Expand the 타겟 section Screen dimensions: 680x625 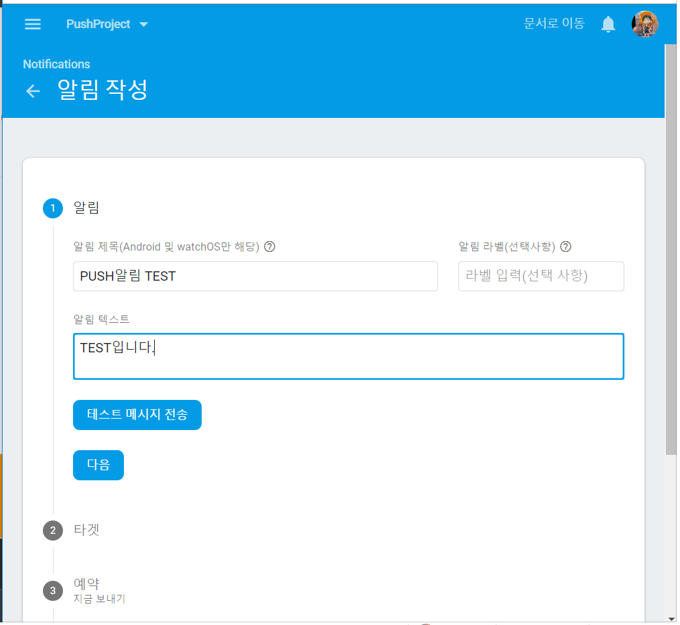87,530
